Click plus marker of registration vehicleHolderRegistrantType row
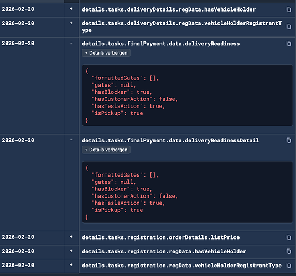 (71, 265)
